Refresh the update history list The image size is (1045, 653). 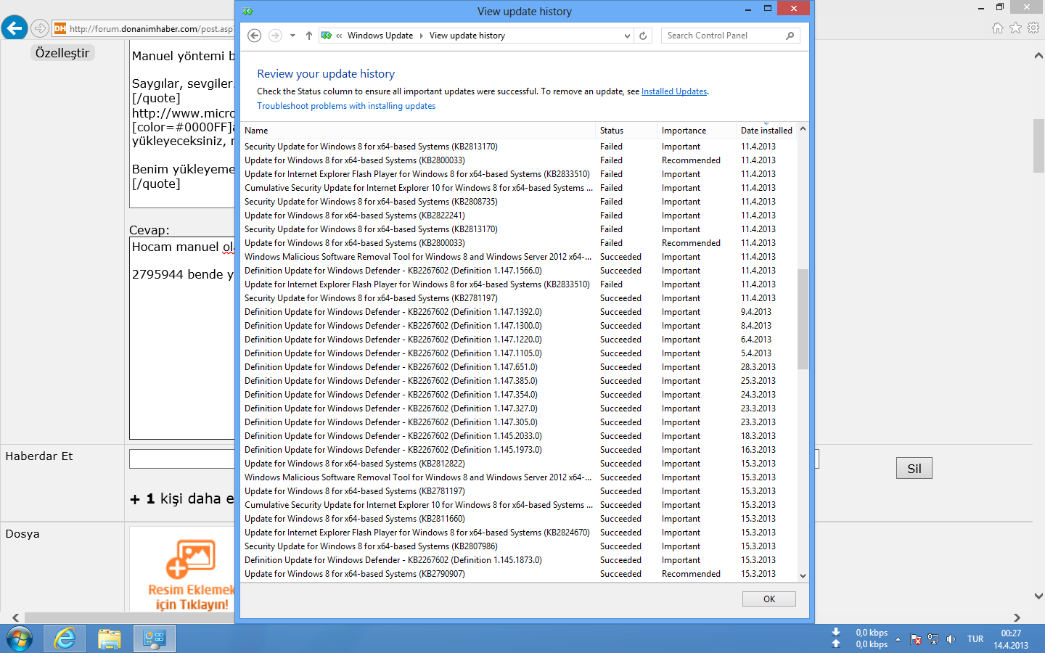tap(643, 36)
